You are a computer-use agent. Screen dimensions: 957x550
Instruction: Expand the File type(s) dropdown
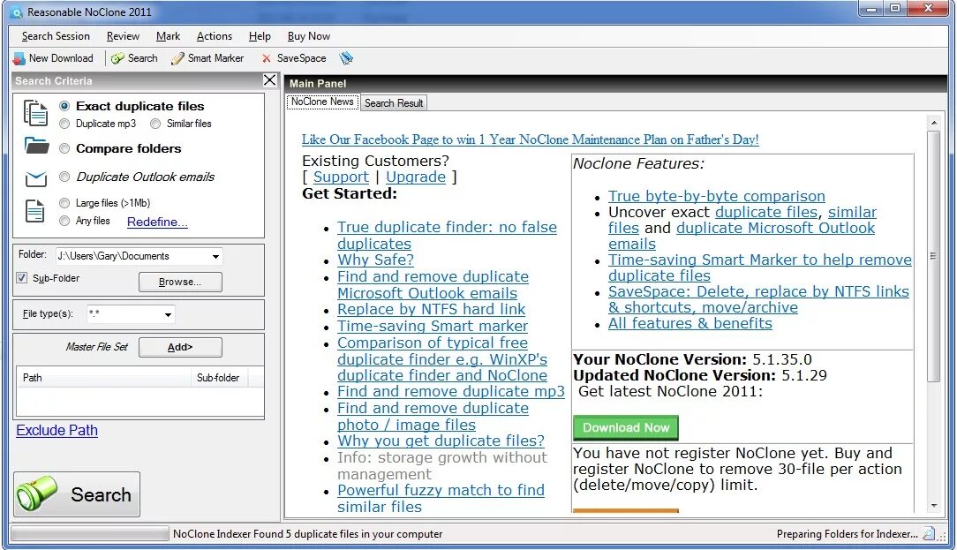pyautogui.click(x=168, y=314)
